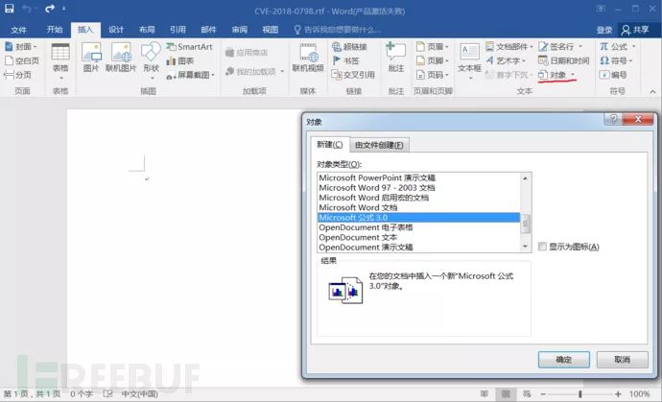Viewport: 662px width, 402px height.
Task: Insert a number (编号) symbol
Action: [613, 75]
